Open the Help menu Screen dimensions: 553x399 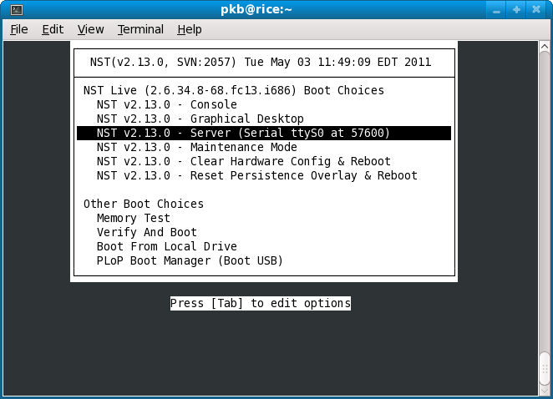click(190, 29)
